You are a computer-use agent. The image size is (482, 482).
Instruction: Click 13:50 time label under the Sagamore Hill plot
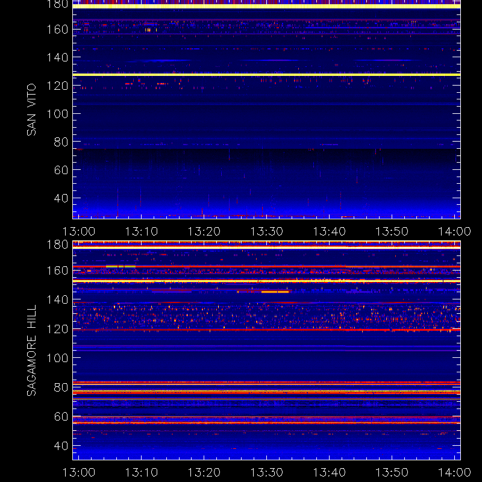coord(392,472)
